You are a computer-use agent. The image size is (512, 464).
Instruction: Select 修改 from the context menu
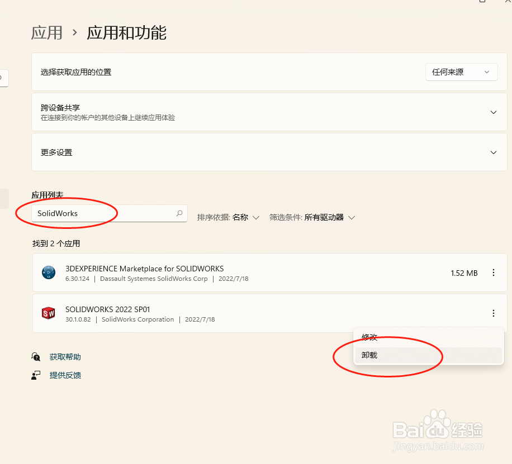click(428, 337)
